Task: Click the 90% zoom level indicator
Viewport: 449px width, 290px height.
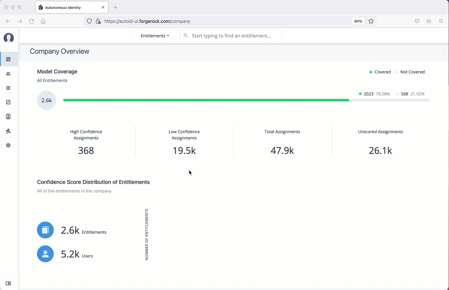Action: point(358,21)
